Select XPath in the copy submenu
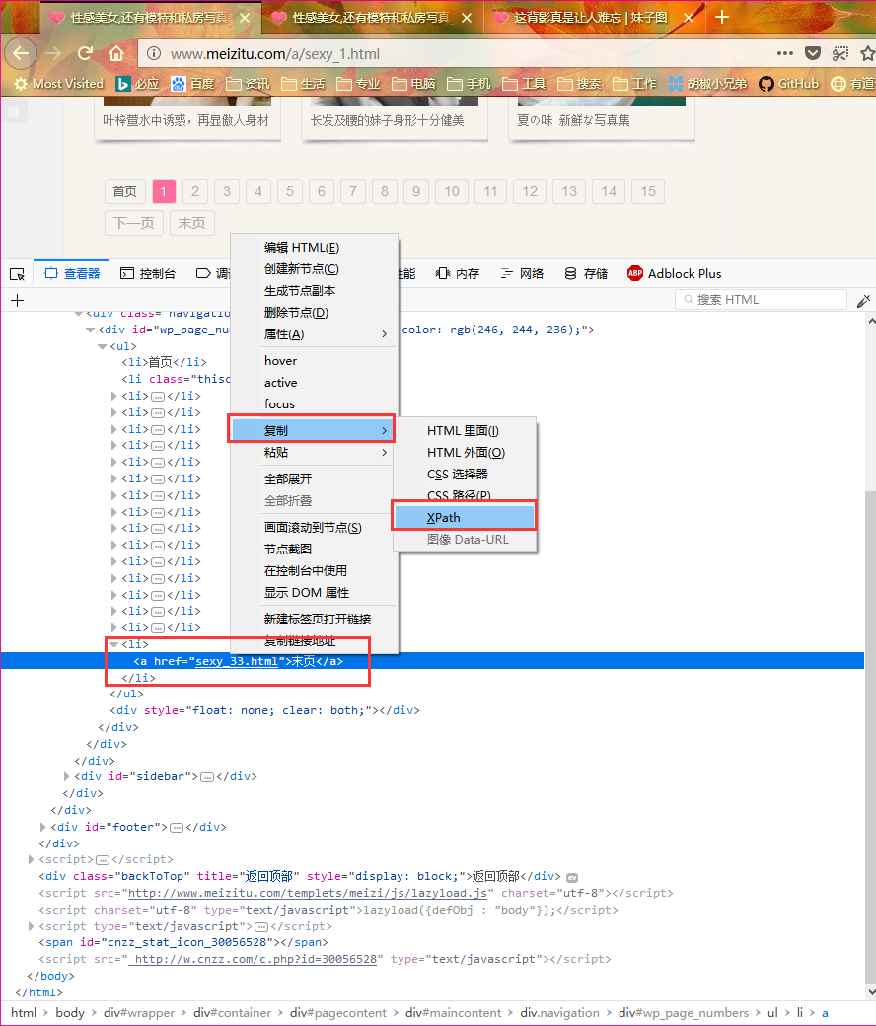876x1026 pixels. click(x=465, y=518)
